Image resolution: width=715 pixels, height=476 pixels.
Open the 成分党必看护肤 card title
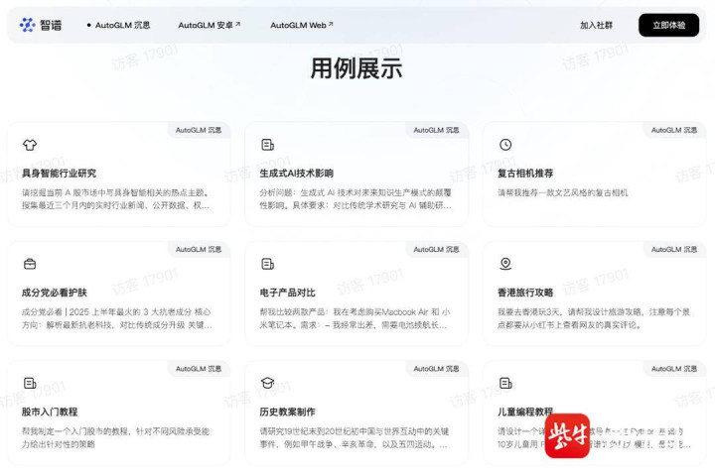[55, 293]
